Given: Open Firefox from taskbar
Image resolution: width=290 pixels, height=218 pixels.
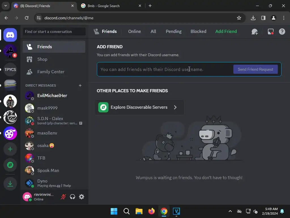Looking at the screenshot, I should (152, 211).
